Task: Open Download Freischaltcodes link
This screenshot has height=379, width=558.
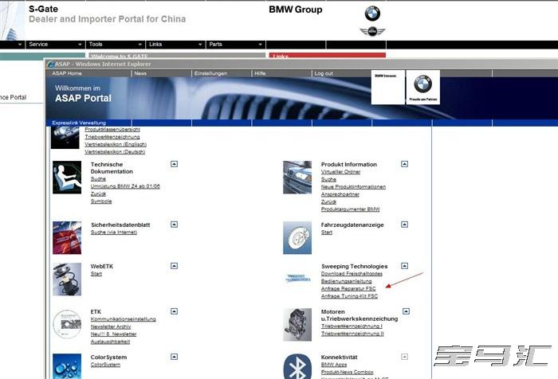Action: (x=352, y=274)
